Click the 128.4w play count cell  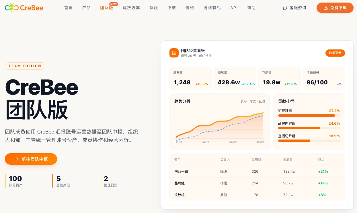(289, 172)
